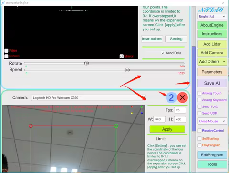The width and height of the screenshot is (229, 173).
Task: Click the blue number 2 circle icon
Action: (x=171, y=97)
